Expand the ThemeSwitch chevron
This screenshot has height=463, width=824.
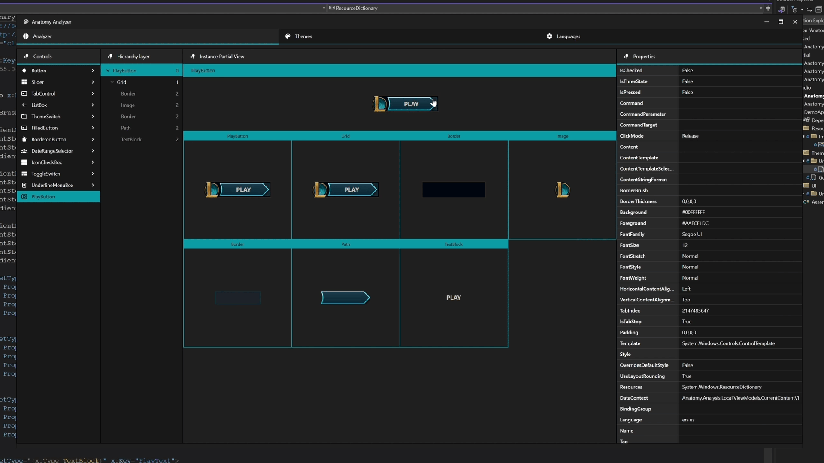click(x=93, y=117)
